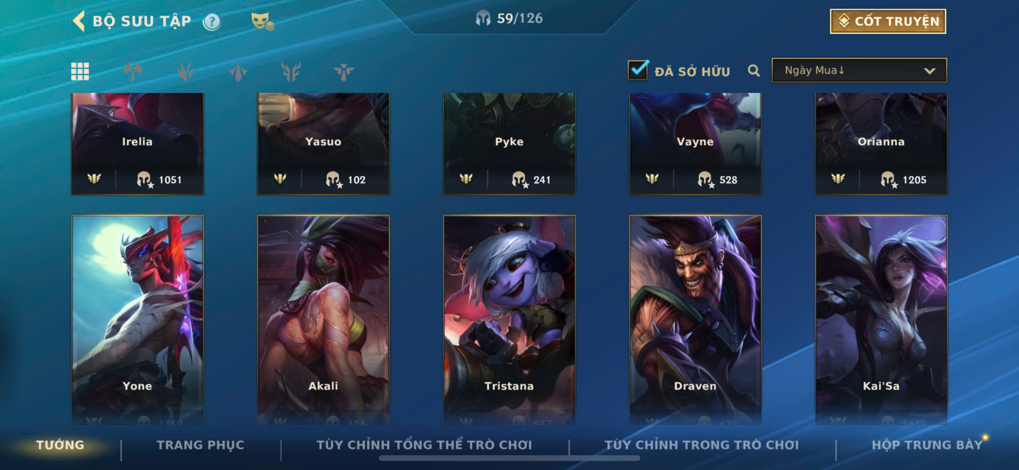The image size is (1019, 470).
Task: Select the last role filter icon
Action: [344, 72]
